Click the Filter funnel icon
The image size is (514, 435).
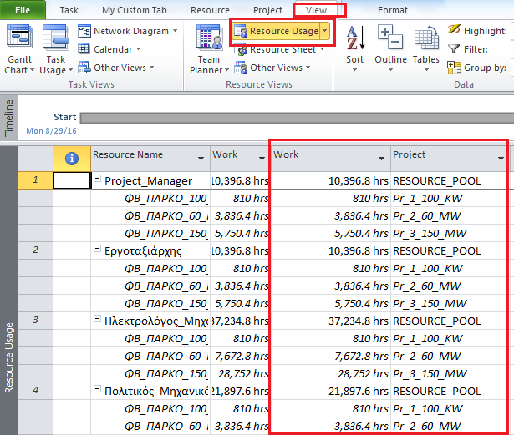tap(454, 49)
